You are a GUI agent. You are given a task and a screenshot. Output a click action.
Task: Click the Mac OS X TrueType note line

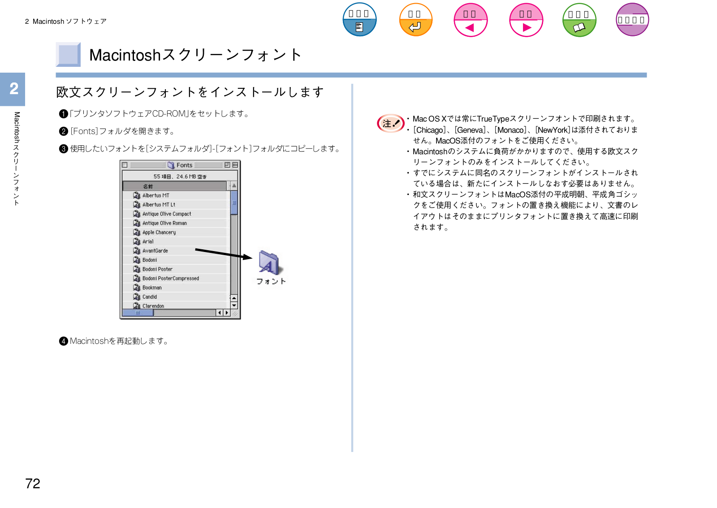pyautogui.click(x=524, y=119)
